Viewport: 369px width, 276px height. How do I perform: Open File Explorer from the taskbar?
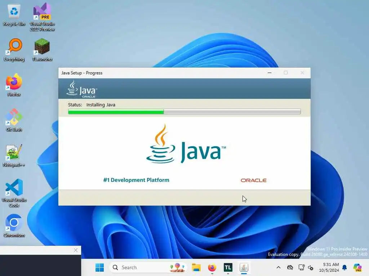pos(196,267)
